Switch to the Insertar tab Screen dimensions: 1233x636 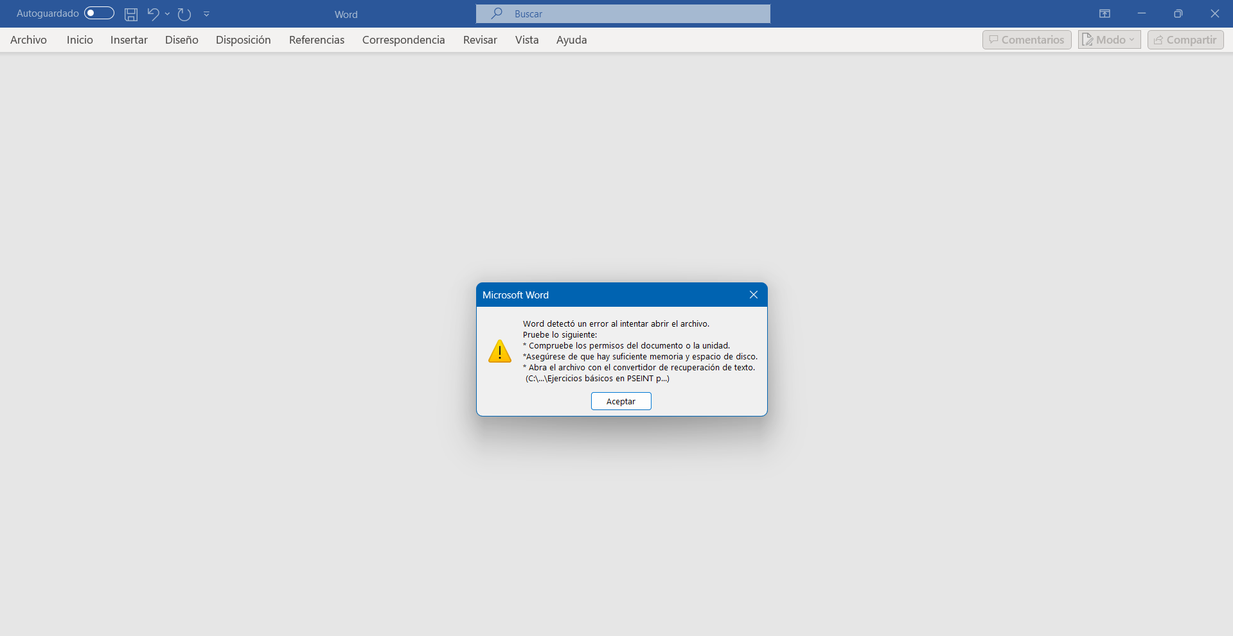click(129, 40)
